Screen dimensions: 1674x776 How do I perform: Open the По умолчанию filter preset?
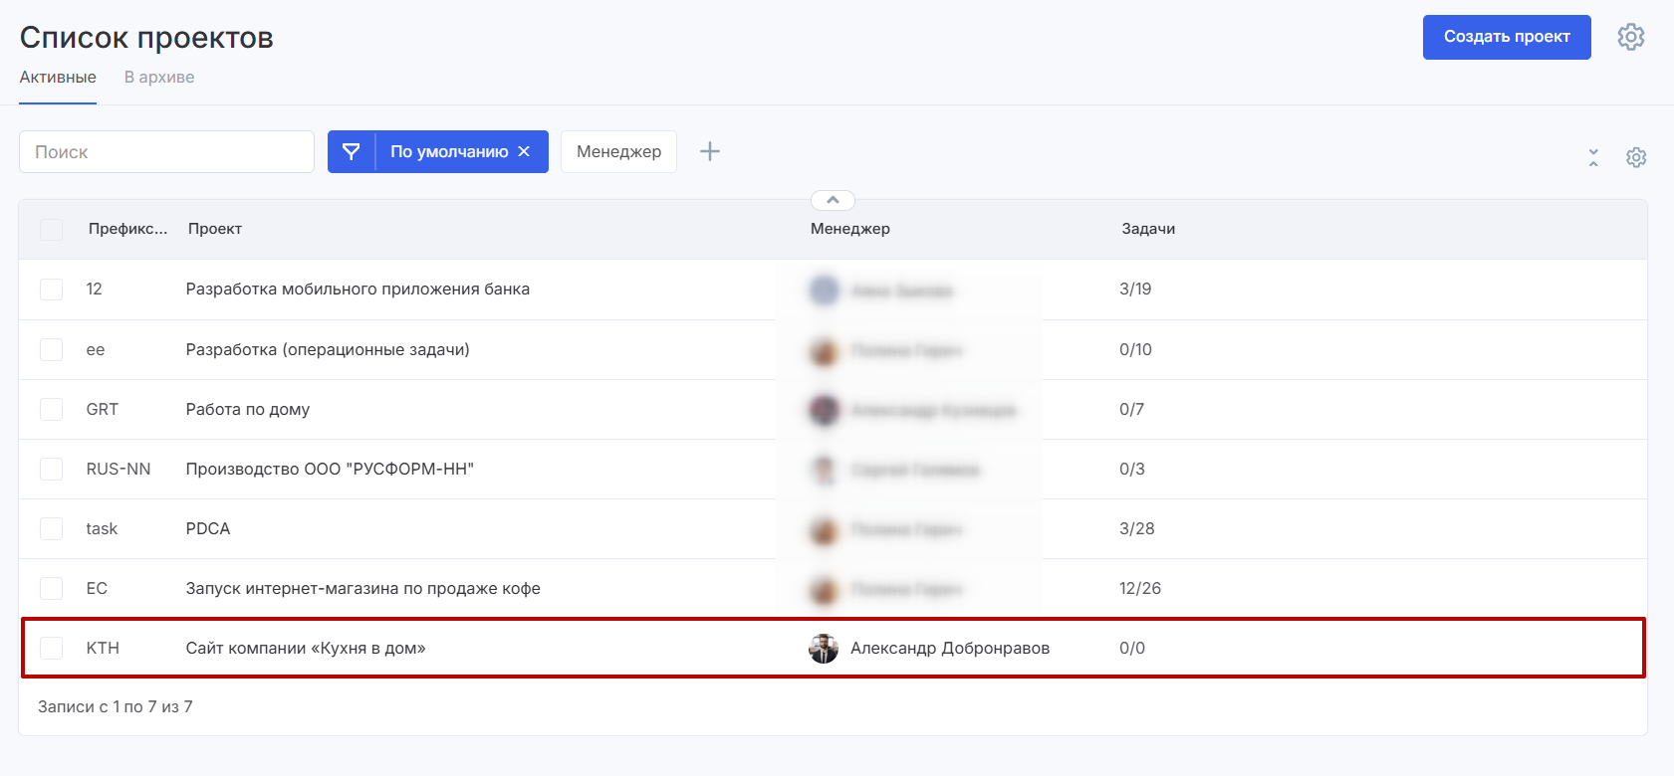pyautogui.click(x=449, y=151)
